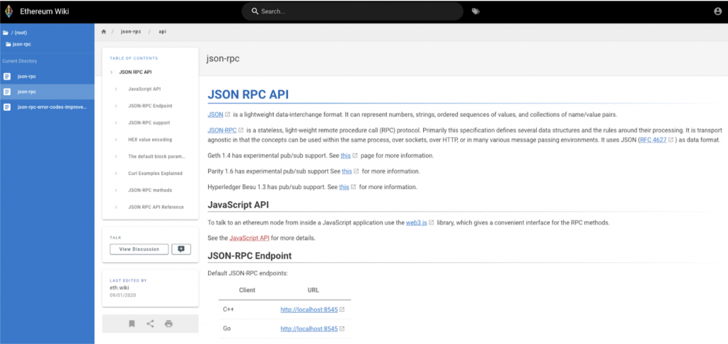Click the eth.wiki last editor name
Screen dimensions: 728x344
pos(120,288)
